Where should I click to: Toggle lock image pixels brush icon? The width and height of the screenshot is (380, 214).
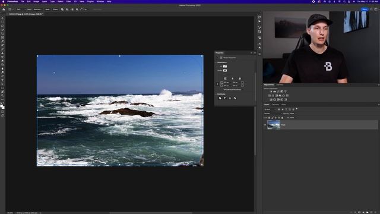tap(273, 118)
